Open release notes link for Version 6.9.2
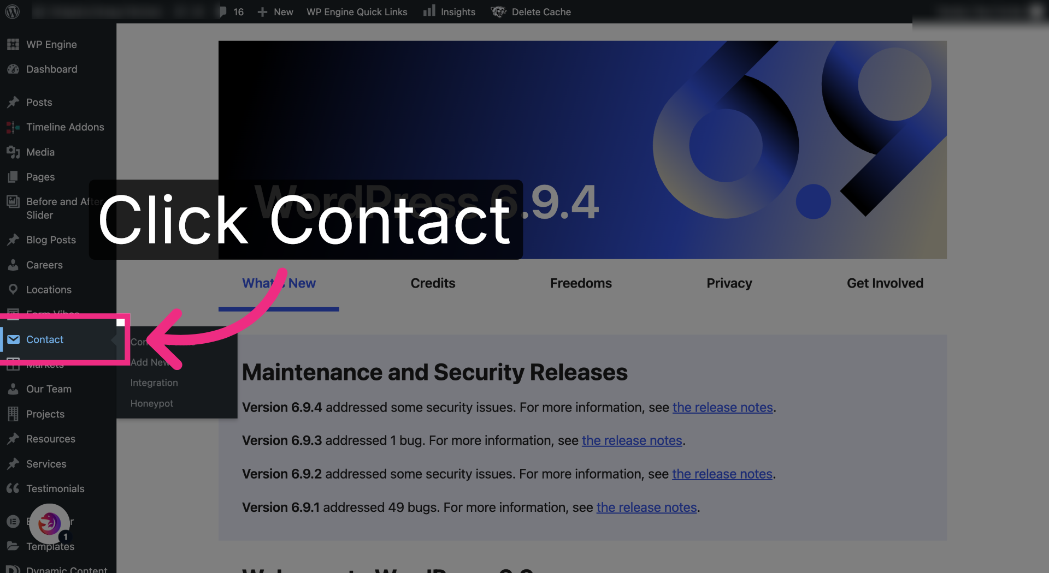 pyautogui.click(x=722, y=474)
